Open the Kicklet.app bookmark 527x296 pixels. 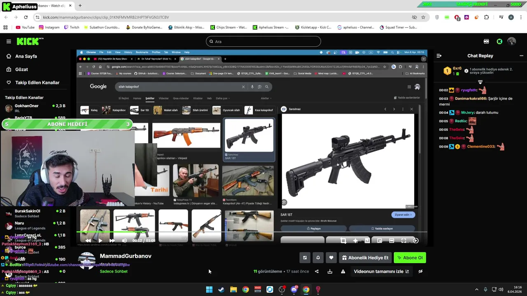pos(313,28)
